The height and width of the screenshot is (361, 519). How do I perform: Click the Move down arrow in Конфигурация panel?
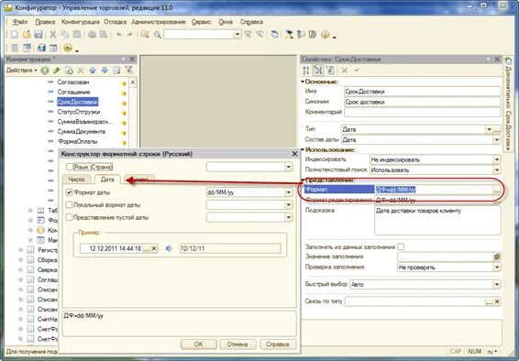(105, 71)
